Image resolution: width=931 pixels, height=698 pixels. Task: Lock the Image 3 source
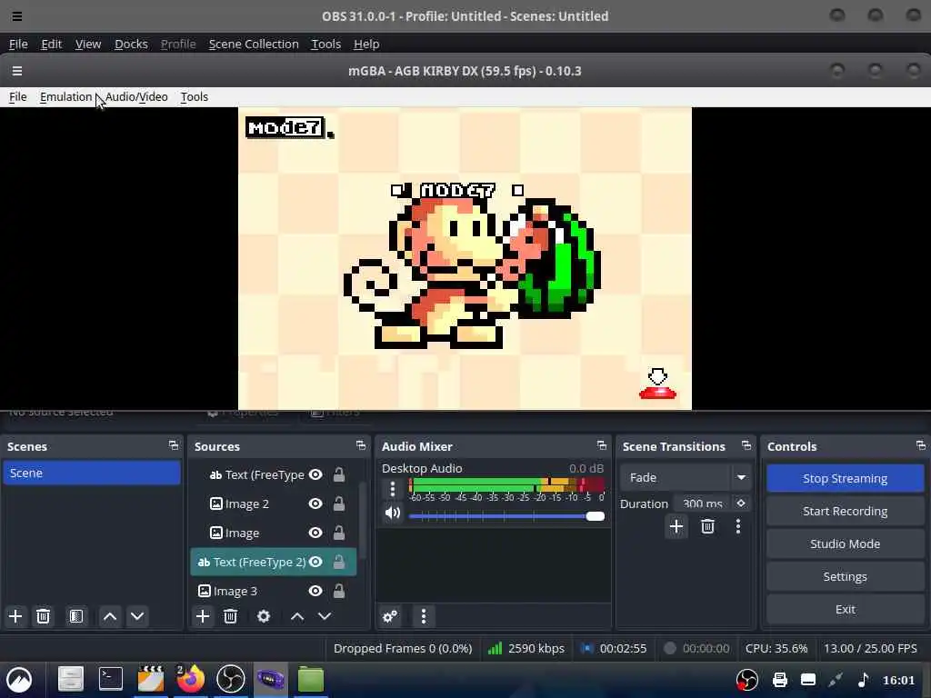tap(338, 591)
